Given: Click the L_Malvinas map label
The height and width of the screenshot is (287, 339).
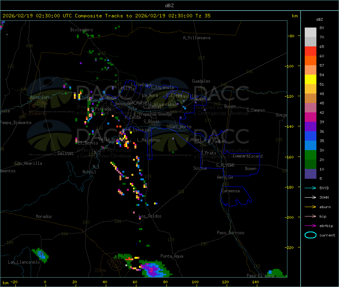Looking at the screenshot, I should pyautogui.click(x=148, y=140).
